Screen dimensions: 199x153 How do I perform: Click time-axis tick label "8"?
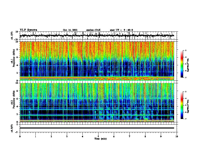pos(145,136)
